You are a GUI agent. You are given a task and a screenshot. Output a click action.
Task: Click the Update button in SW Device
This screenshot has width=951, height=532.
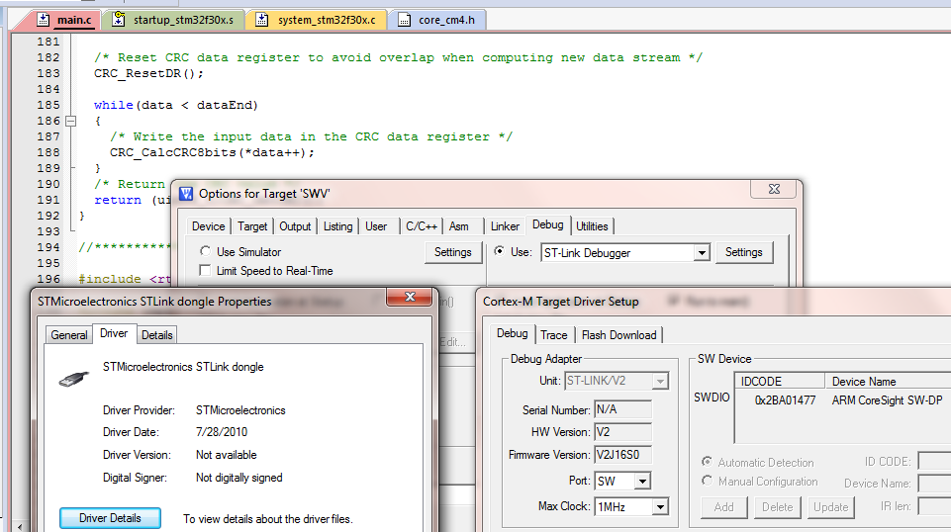click(831, 507)
